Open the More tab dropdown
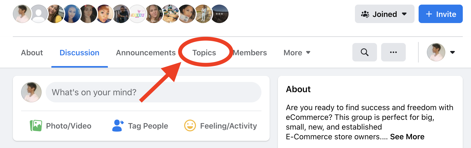Viewport: 471px width, 148px height. [x=297, y=52]
